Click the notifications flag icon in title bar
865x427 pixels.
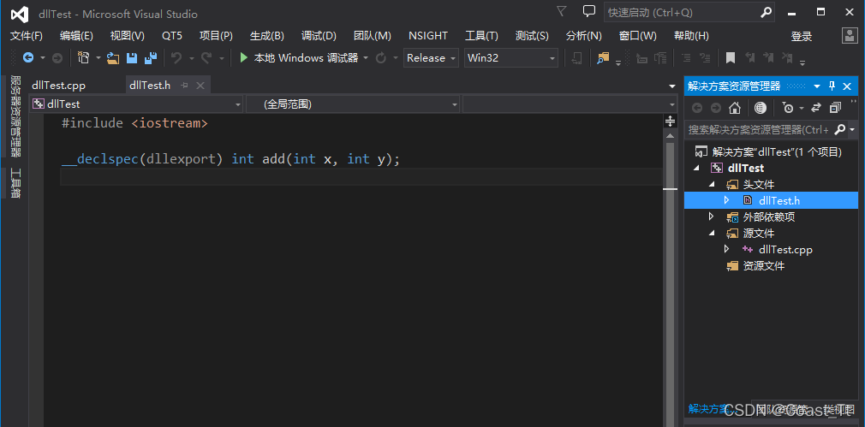tap(562, 12)
